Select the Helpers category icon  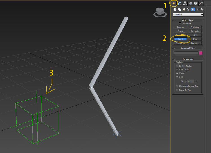pyautogui.click(x=193, y=9)
